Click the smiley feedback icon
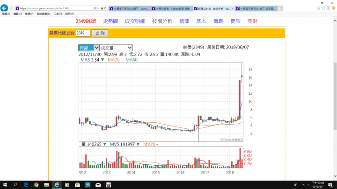Viewport: 337px width, 189px height. tap(334, 8)
